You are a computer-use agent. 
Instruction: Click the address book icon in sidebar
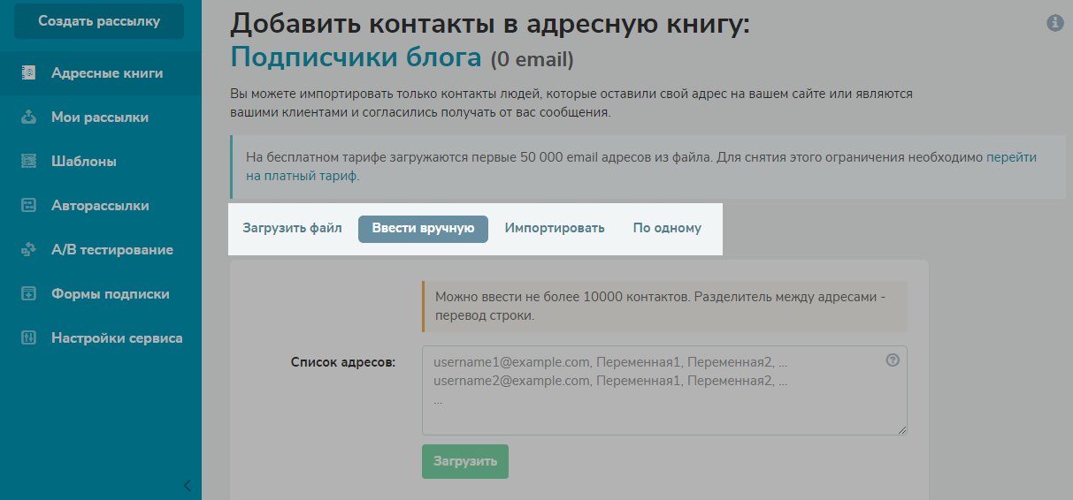(28, 73)
